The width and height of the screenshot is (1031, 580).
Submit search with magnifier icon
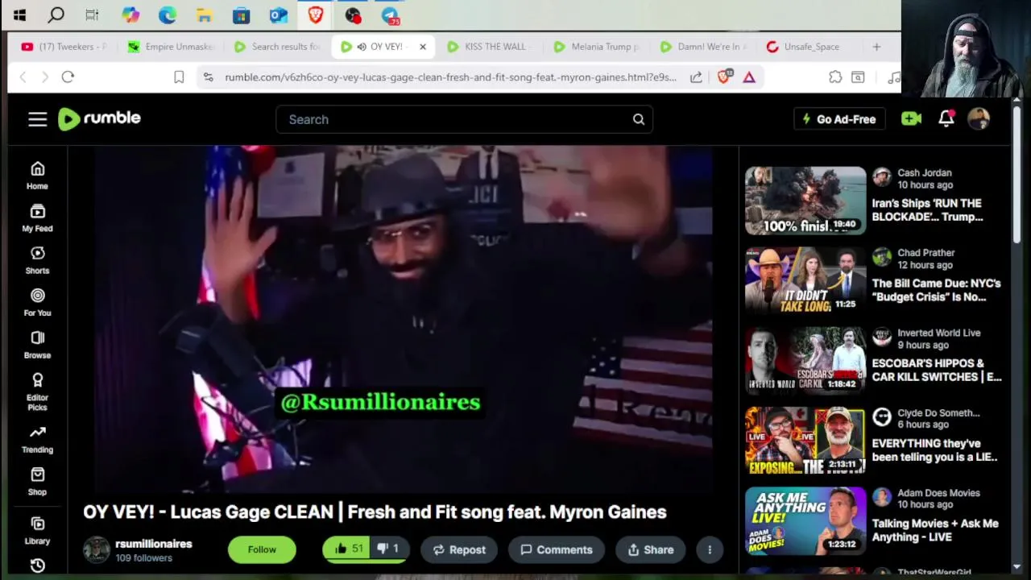639,119
